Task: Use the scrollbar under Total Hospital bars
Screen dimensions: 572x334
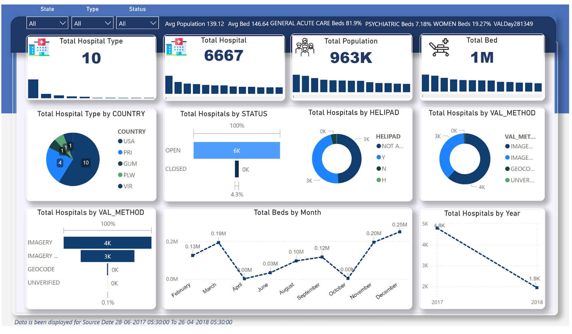Action: (224, 98)
